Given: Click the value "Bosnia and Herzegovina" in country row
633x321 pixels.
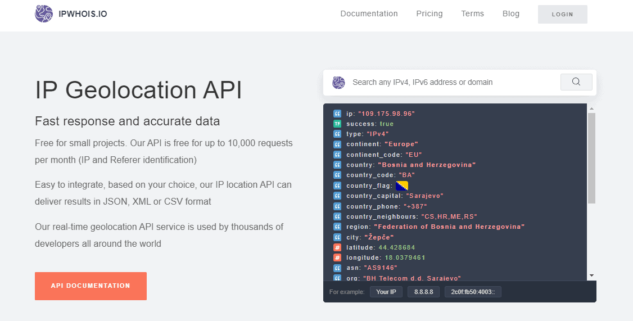Looking at the screenshot, I should pos(427,165).
